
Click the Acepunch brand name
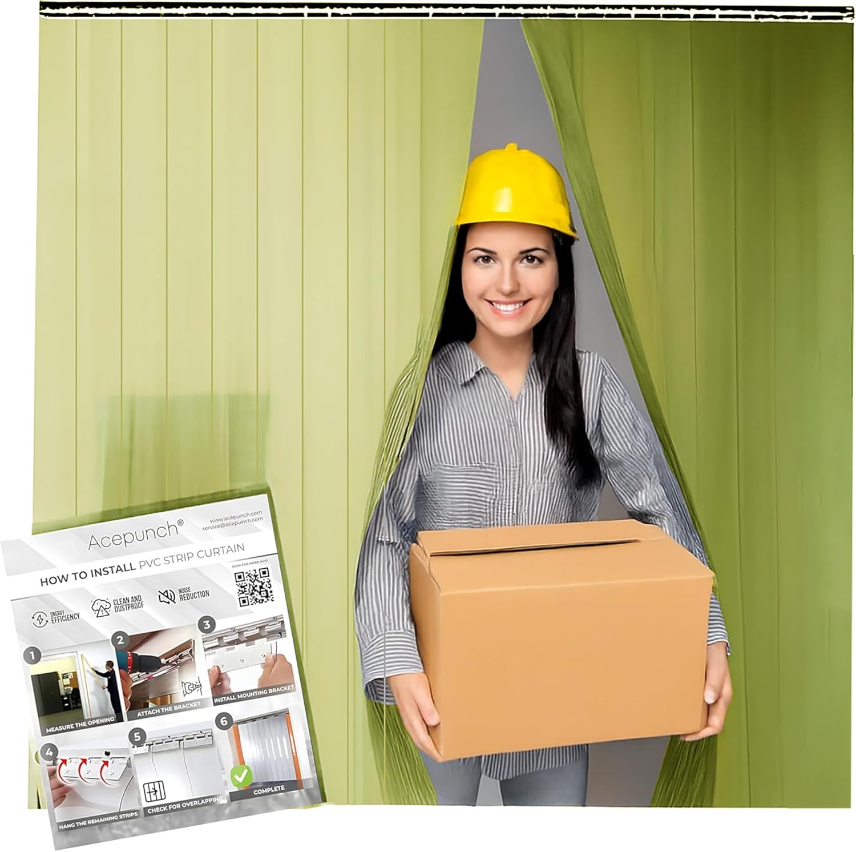(x=135, y=535)
